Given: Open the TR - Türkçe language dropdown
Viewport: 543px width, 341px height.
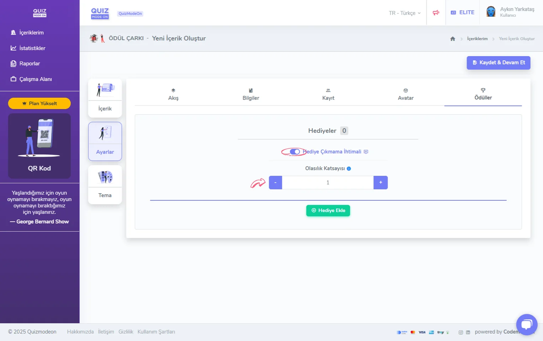Looking at the screenshot, I should [404, 13].
